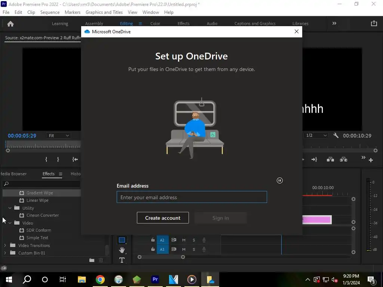Click A2 sync lock icon
Viewport: 383px width, 287px height.
click(x=174, y=240)
